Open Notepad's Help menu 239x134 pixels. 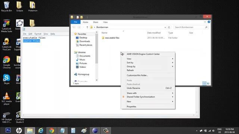tap(53, 34)
